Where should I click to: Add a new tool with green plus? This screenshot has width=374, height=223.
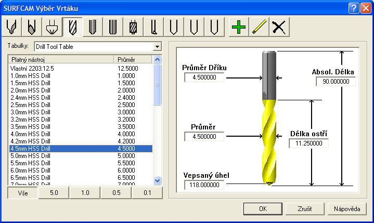pyautogui.click(x=239, y=27)
